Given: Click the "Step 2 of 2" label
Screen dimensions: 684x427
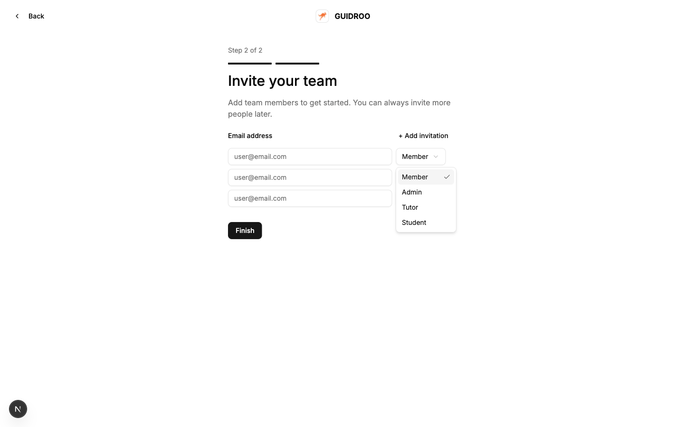Looking at the screenshot, I should tap(245, 50).
